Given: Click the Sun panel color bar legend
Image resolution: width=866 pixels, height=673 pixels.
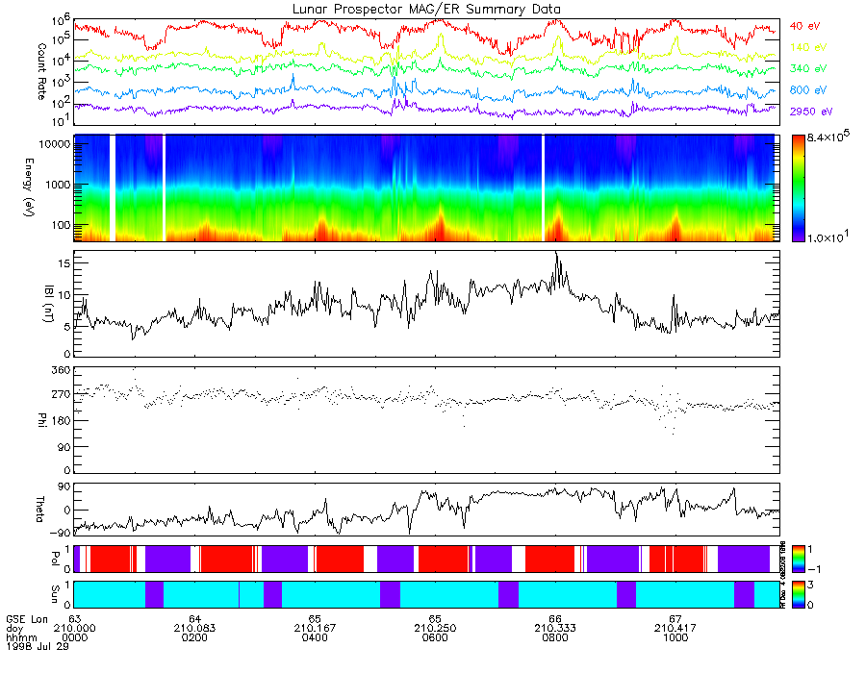Looking at the screenshot, I should (x=798, y=594).
